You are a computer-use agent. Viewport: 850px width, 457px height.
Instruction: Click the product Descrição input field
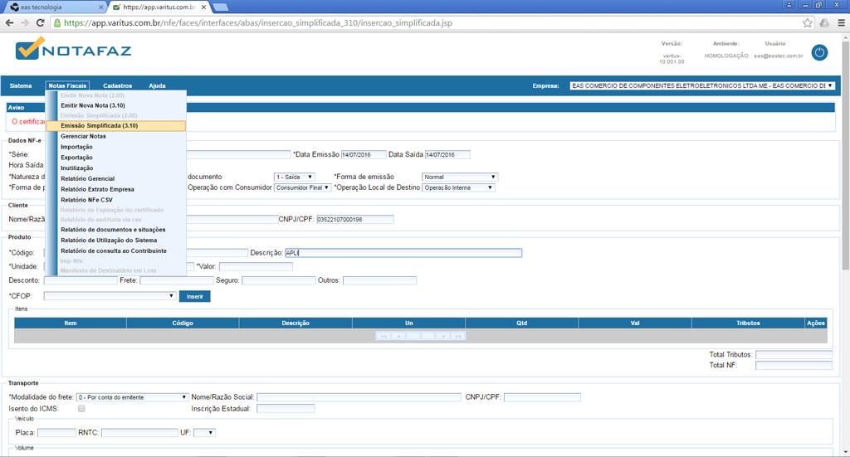click(403, 253)
